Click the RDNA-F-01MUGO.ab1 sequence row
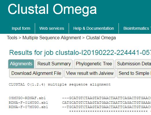Screen dimensions: 151x115 pyautogui.click(x=80, y=103)
